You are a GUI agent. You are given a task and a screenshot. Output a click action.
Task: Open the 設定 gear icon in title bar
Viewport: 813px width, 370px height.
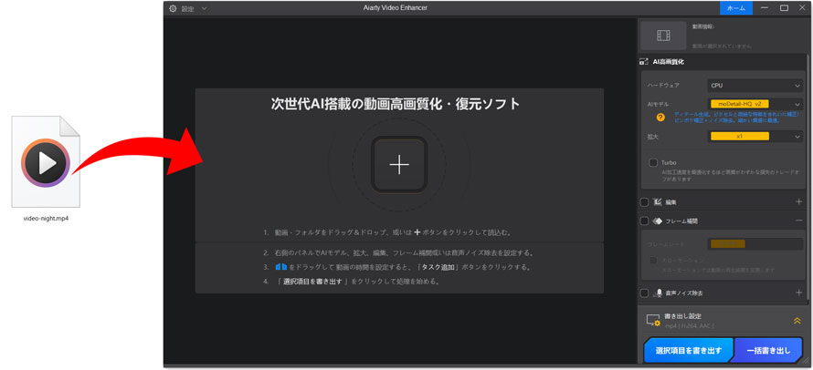pos(173,8)
